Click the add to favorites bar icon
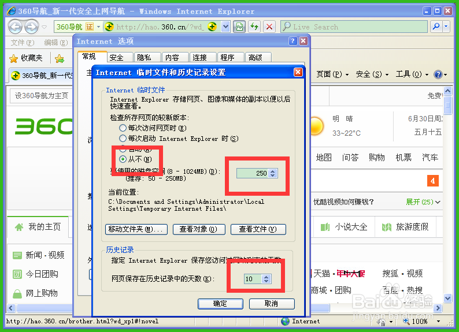 tap(60, 58)
